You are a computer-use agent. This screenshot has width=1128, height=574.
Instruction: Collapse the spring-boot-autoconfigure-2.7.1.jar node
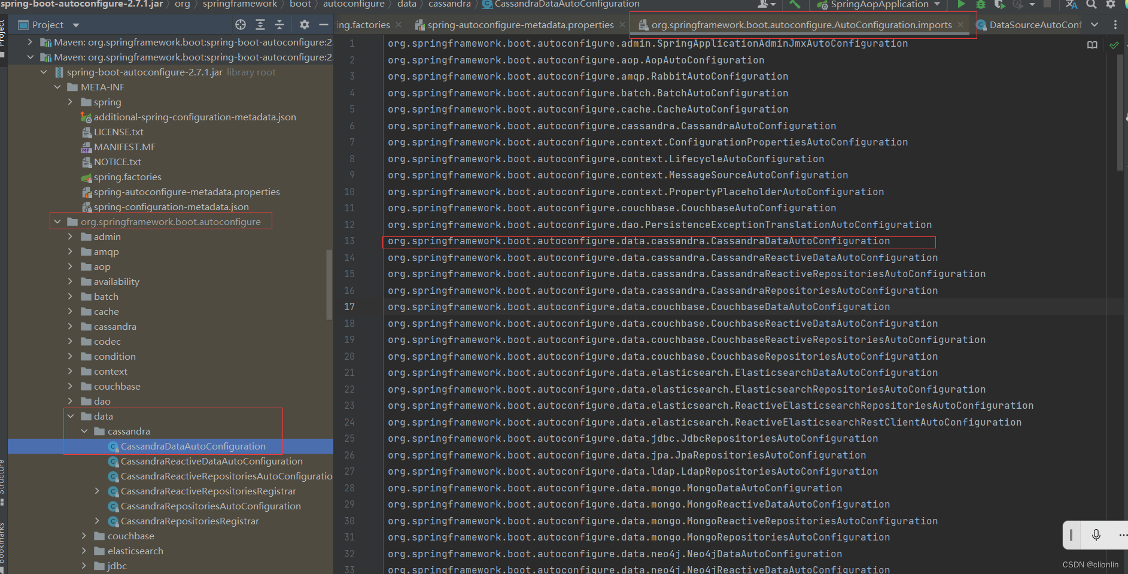point(44,72)
